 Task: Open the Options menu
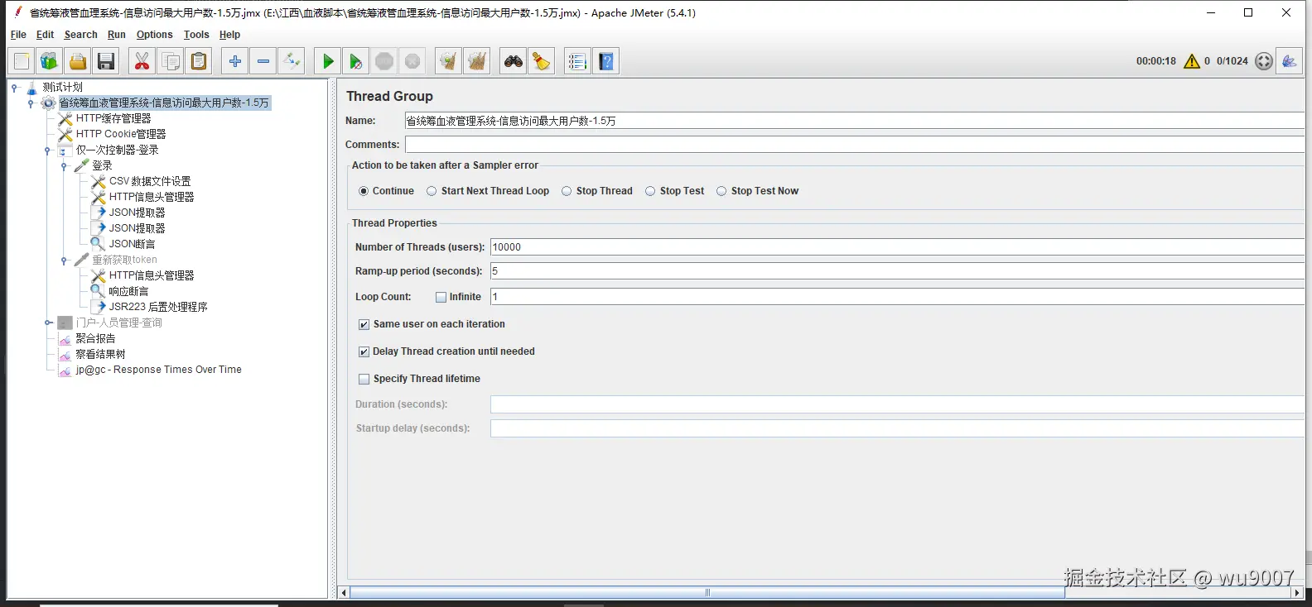pyautogui.click(x=154, y=35)
